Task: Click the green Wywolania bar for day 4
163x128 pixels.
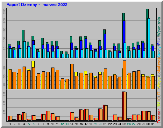Action: 23,36
